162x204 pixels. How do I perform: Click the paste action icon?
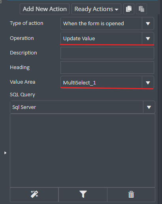(x=141, y=9)
